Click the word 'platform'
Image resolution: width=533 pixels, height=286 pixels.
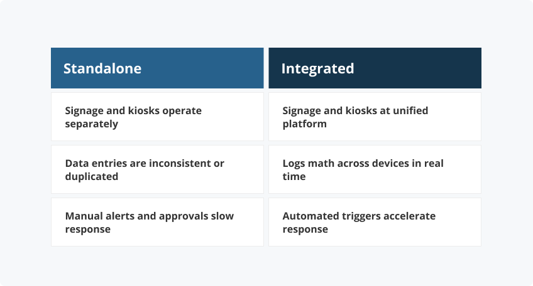pyautogui.click(x=304, y=124)
